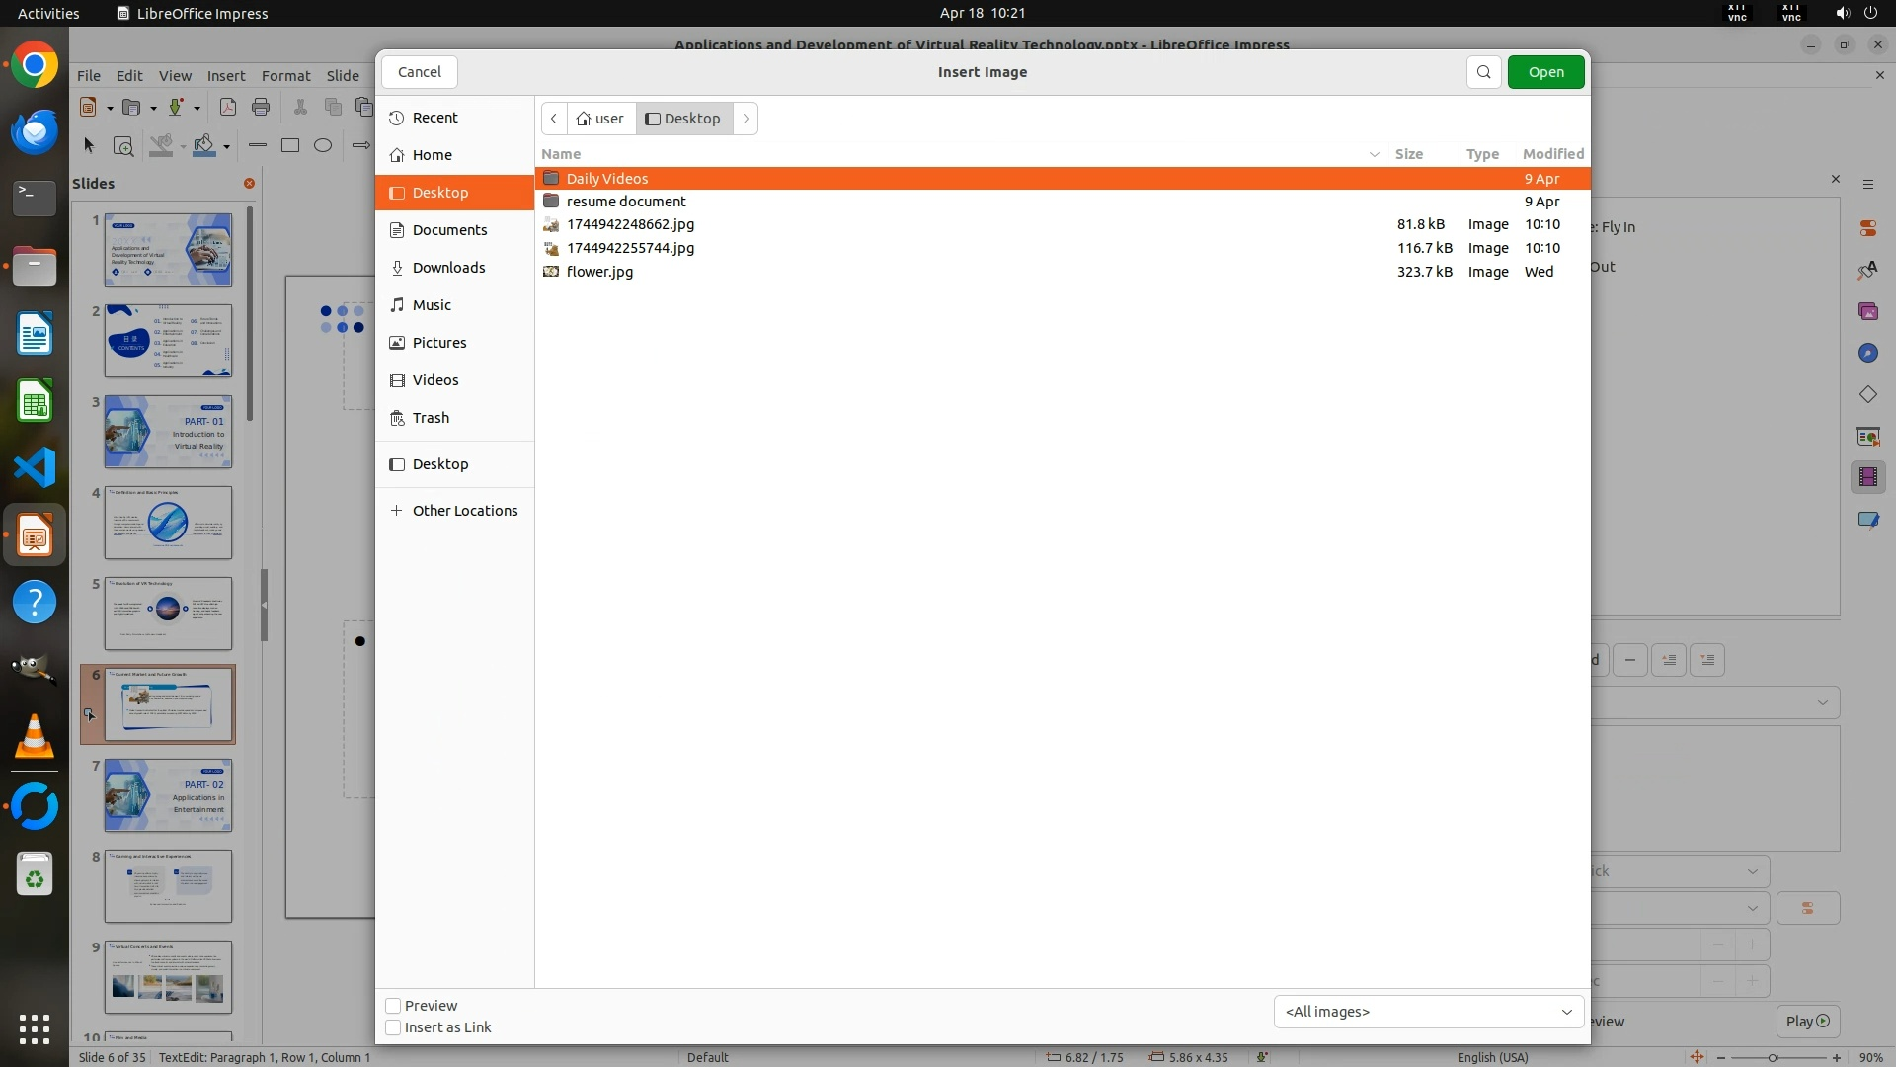This screenshot has height=1067, width=1896.
Task: Open the sidebar Properties icon
Action: pos(1867,228)
